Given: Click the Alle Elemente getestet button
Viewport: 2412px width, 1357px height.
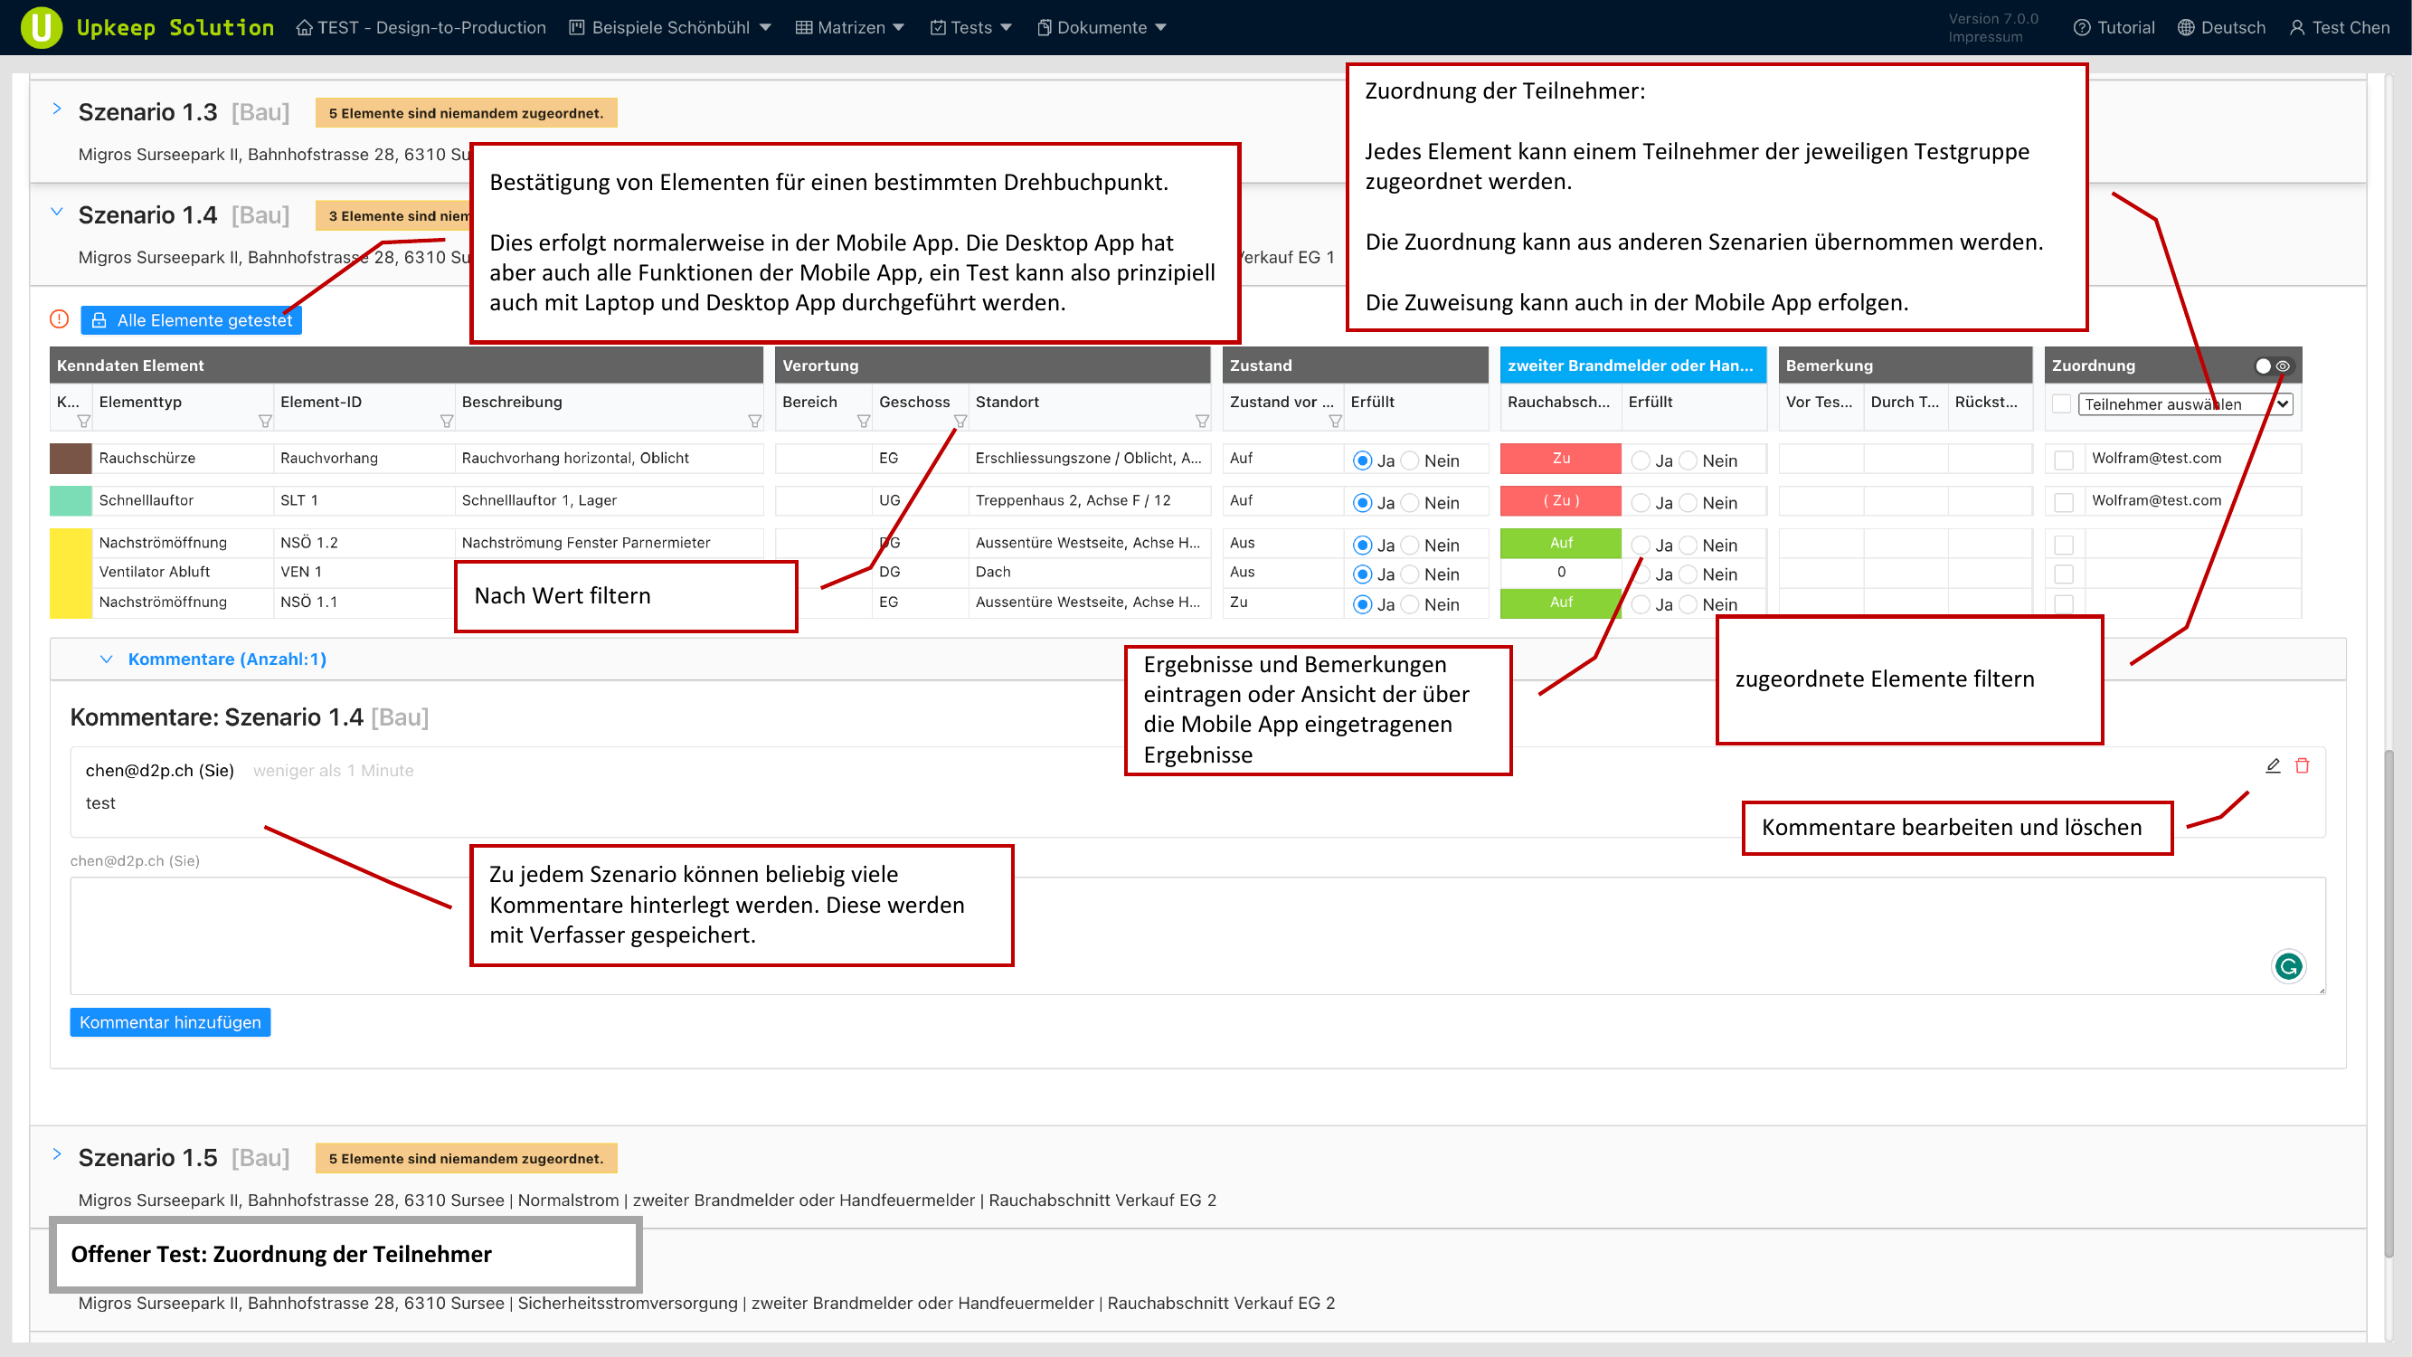Looking at the screenshot, I should [x=192, y=320].
